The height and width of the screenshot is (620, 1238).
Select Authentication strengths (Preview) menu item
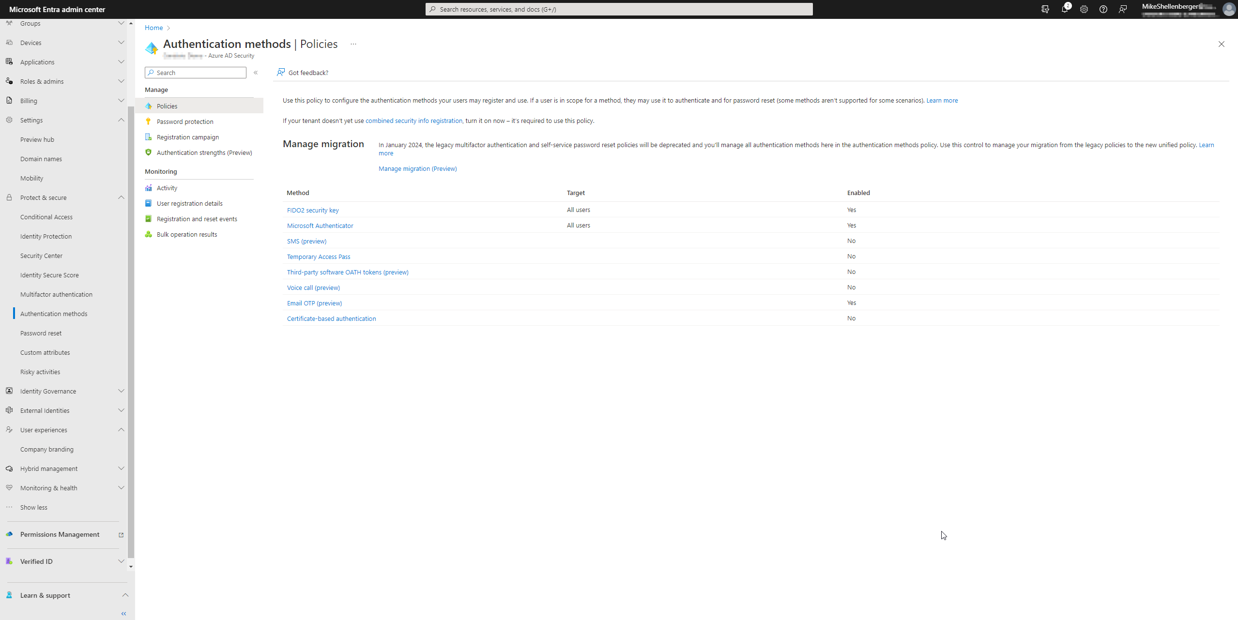point(204,152)
